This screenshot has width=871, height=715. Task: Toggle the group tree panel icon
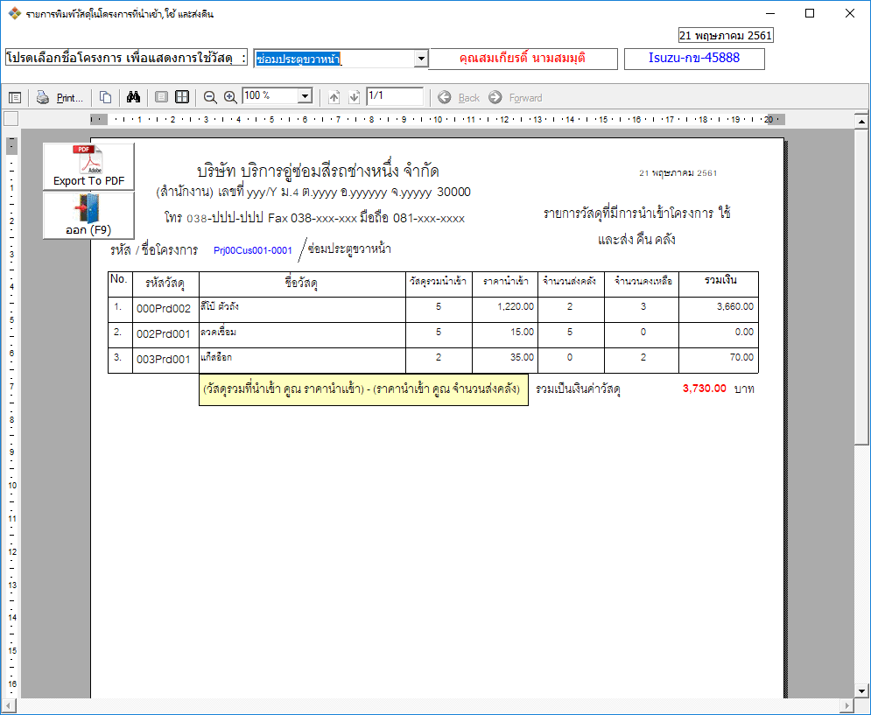click(15, 98)
